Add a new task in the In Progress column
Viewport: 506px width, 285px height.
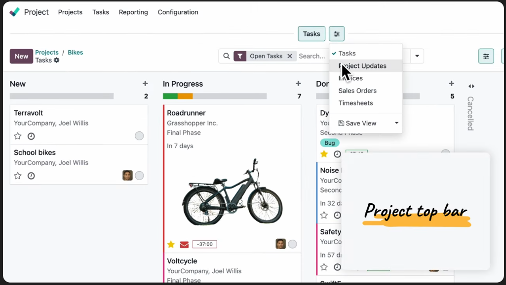298,84
